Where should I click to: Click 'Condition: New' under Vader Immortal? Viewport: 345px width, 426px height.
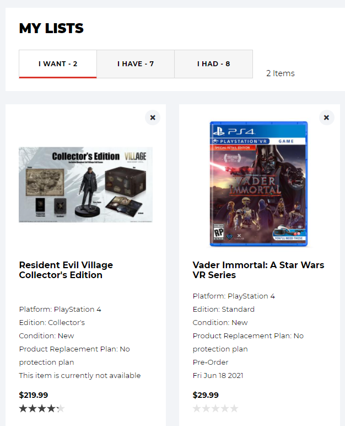tap(220, 322)
